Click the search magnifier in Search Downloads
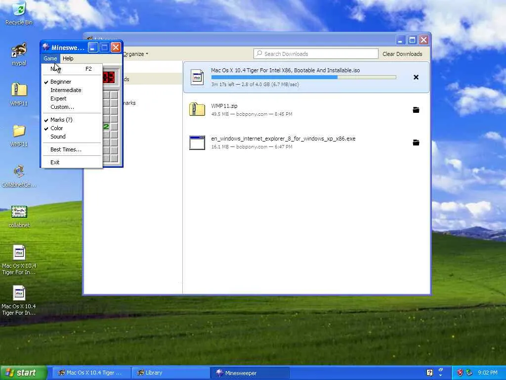The width and height of the screenshot is (506, 380). tap(259, 53)
